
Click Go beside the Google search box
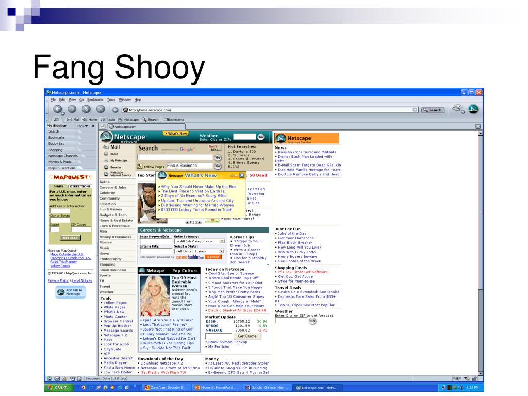[x=218, y=158]
